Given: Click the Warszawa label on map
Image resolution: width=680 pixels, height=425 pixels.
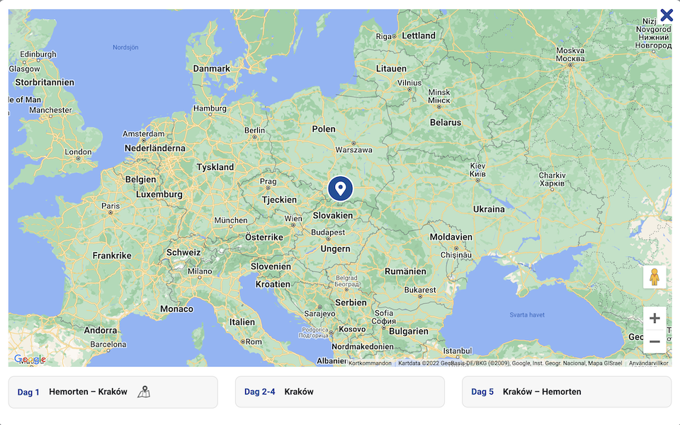Looking at the screenshot, I should (x=354, y=149).
